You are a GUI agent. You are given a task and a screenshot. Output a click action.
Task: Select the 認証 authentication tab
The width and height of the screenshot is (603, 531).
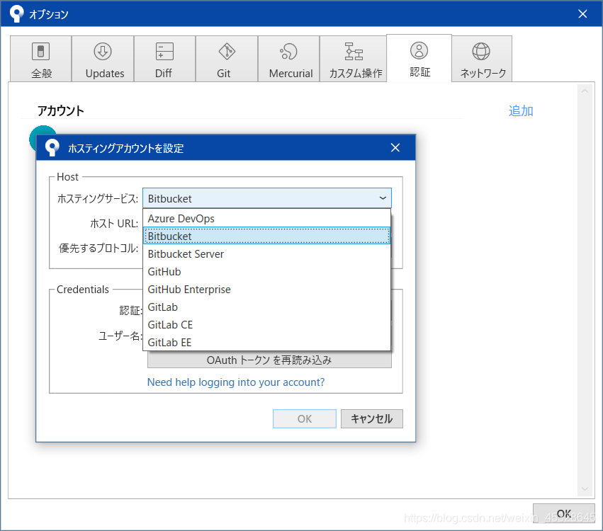(419, 58)
